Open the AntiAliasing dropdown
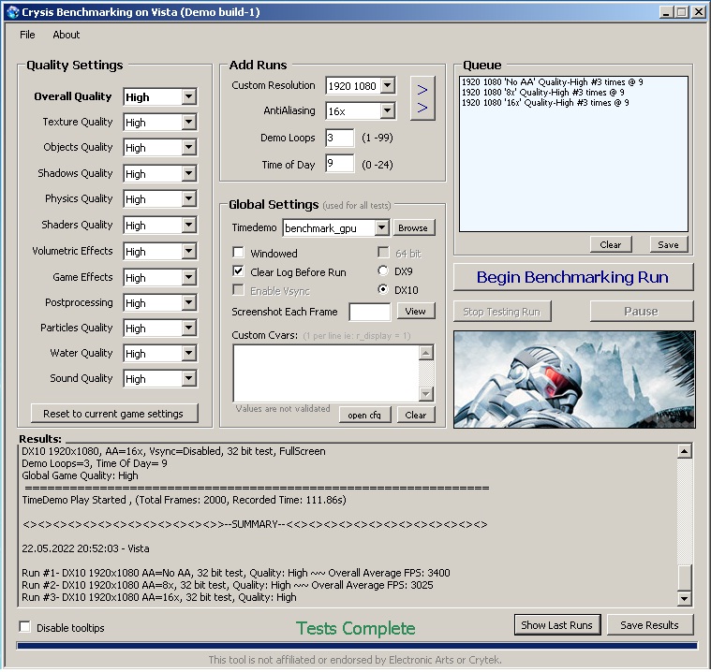Screen dimensions: 711x672 pyautogui.click(x=388, y=111)
